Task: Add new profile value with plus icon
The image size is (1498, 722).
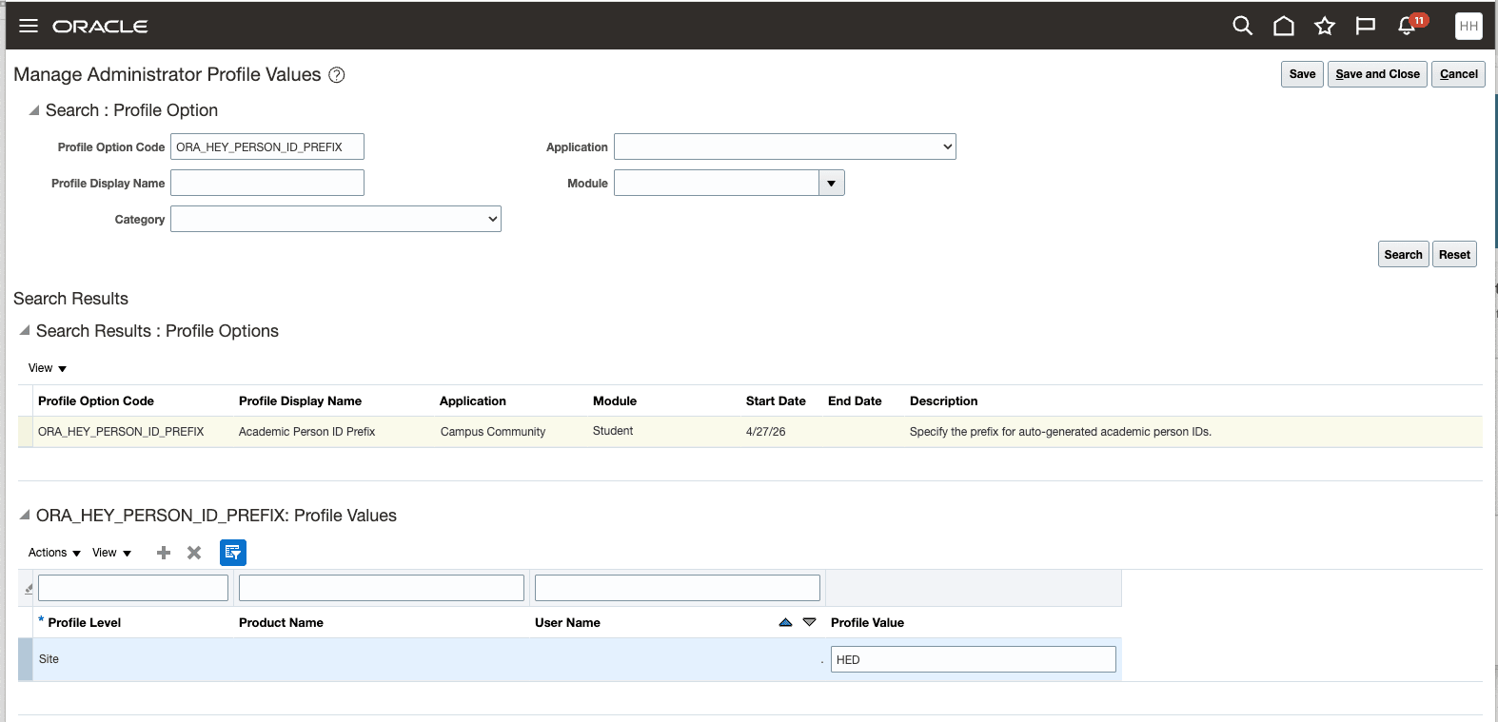Action: [164, 553]
